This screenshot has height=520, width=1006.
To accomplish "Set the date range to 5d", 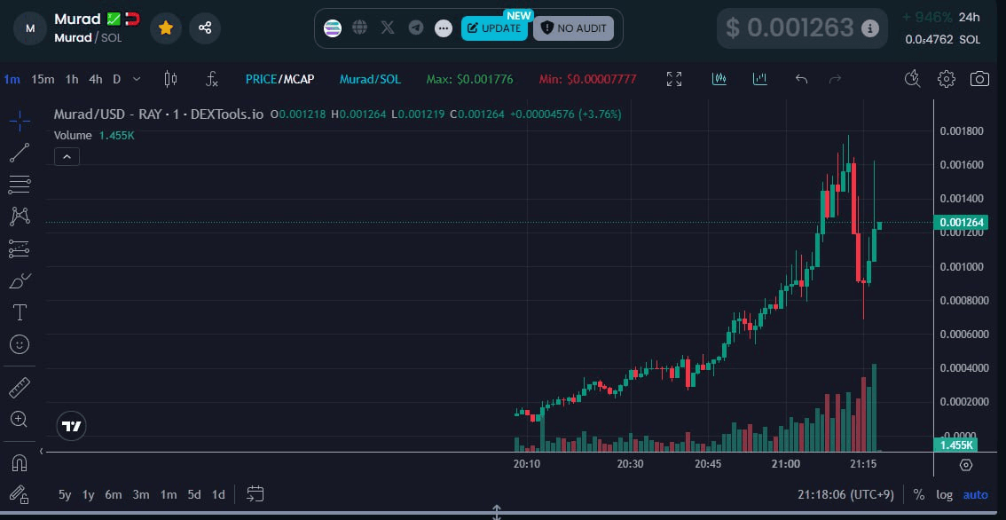I will [194, 494].
